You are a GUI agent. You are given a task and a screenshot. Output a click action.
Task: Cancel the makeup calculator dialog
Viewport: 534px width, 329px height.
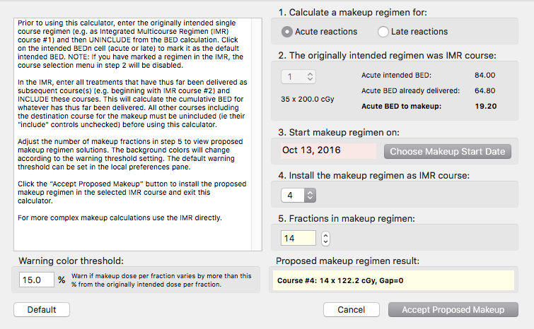(x=352, y=310)
